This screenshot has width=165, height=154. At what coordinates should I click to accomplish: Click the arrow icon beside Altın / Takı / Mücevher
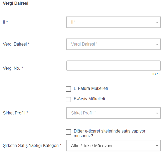point(157,146)
